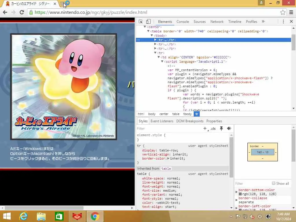Toggle element state pin icon
This screenshot has height=222, width=296.
click(221, 129)
